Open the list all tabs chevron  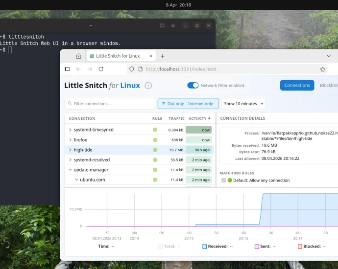tap(329, 56)
